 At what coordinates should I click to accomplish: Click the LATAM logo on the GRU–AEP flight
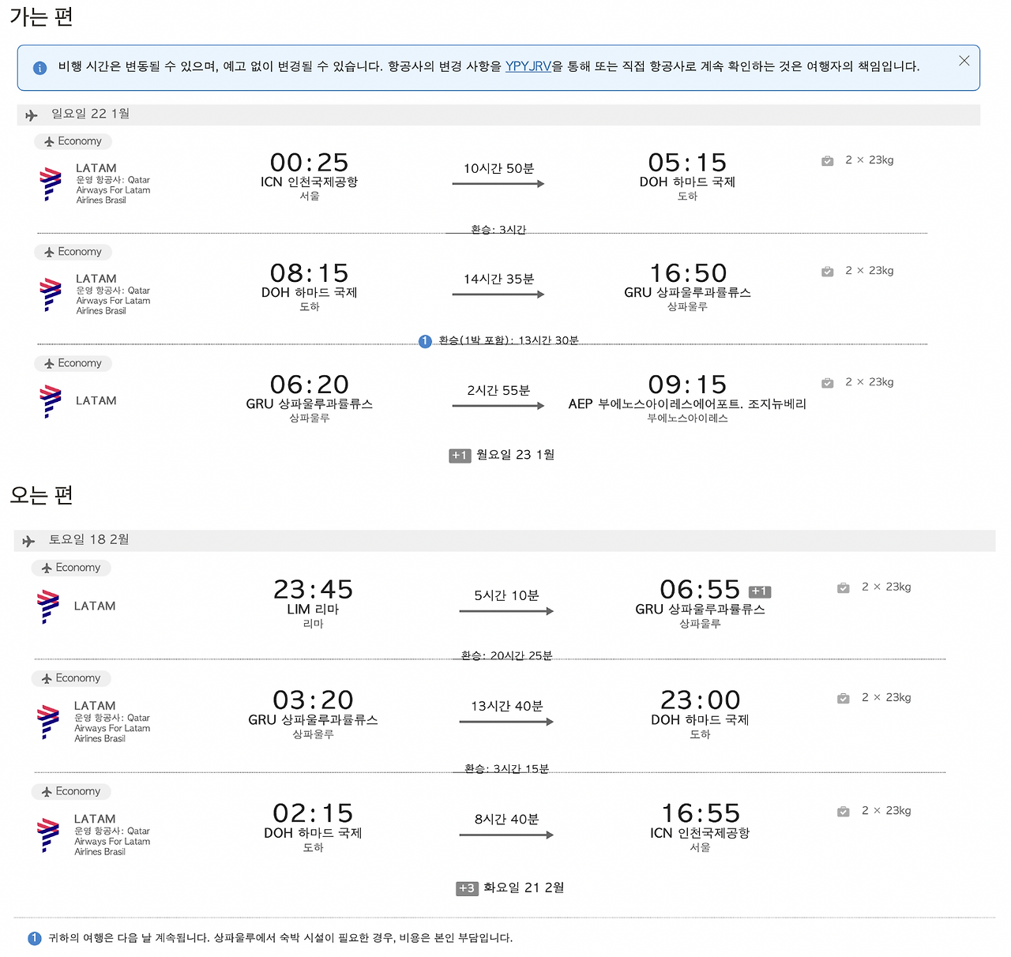51,400
